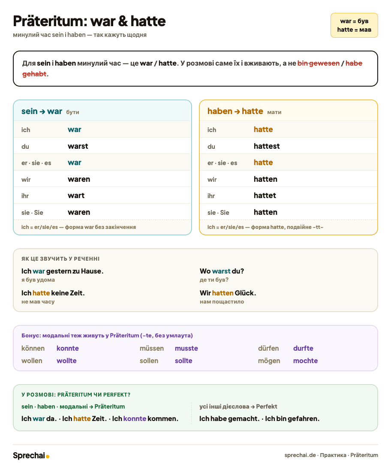Select "war" in the er · sie · es row

[75, 163]
